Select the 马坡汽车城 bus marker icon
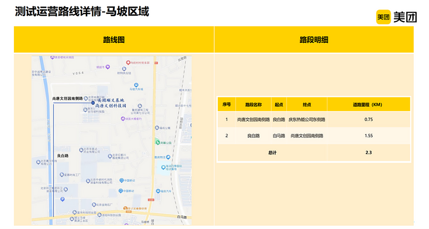Image resolution: width=429 pixels, height=229 pixels. click(x=136, y=85)
